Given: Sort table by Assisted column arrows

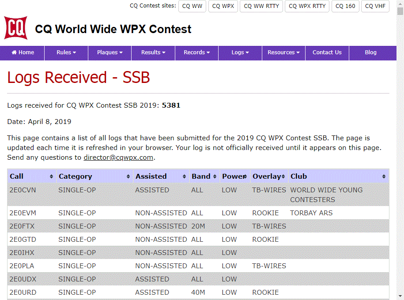Looking at the screenshot, I should click(184, 176).
